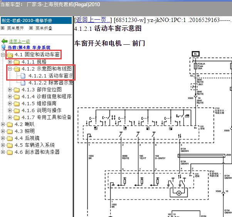
Task: Select tree item 4.6 刮水器和洗涤器
Action: pos(37,152)
